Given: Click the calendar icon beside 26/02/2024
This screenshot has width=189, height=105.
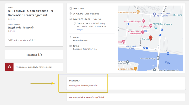Looking at the screenshot, I should tap(71, 8).
